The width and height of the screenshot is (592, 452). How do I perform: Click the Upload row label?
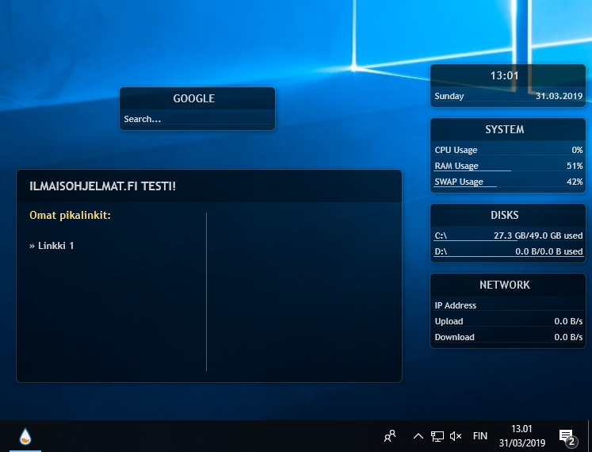449,321
